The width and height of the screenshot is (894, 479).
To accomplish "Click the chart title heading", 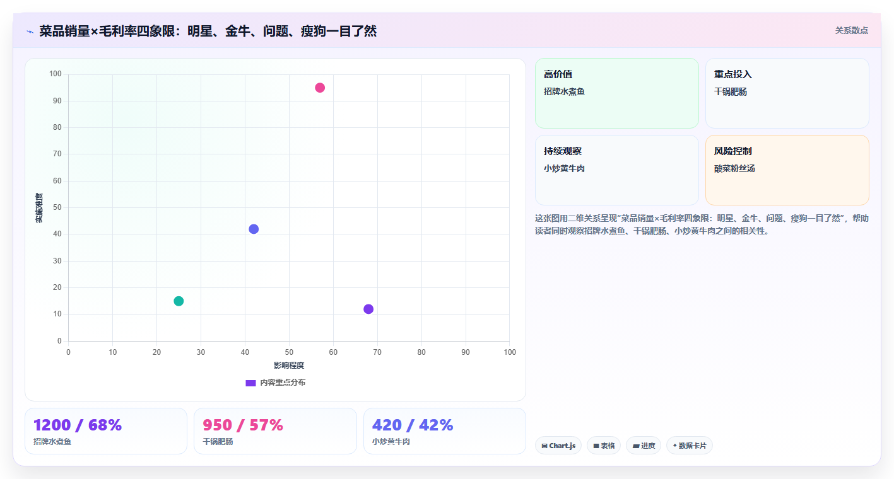I will (208, 31).
